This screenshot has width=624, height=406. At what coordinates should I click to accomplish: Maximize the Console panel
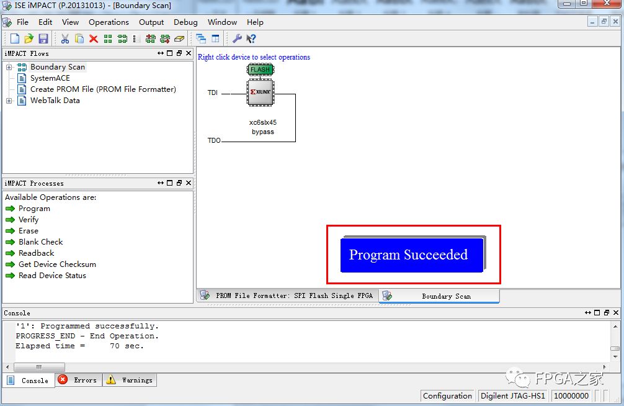click(597, 313)
